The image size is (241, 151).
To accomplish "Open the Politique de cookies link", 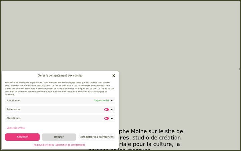I will tap(44, 145).
